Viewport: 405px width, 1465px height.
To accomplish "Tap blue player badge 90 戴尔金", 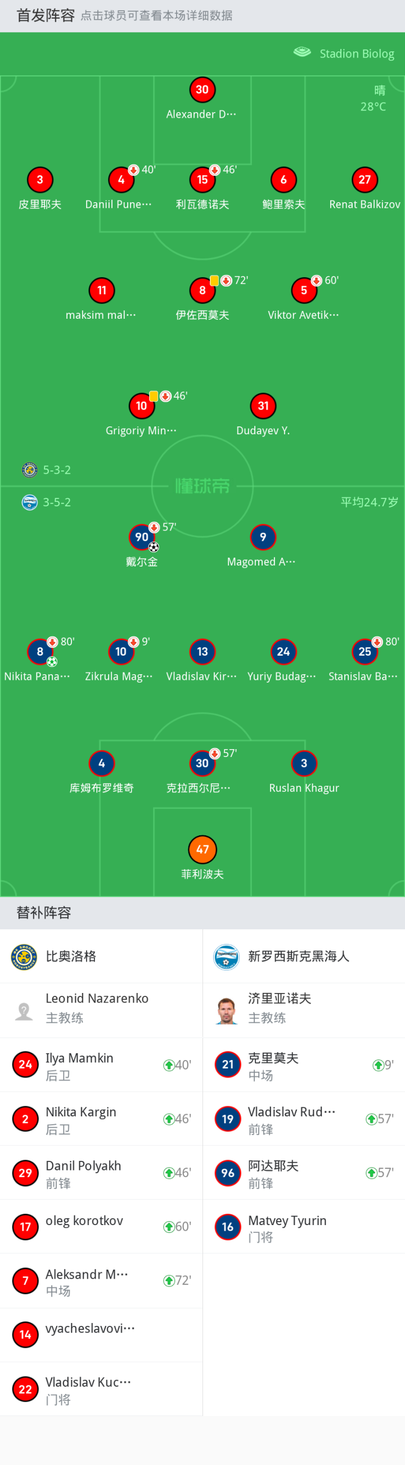I will pyautogui.click(x=141, y=537).
